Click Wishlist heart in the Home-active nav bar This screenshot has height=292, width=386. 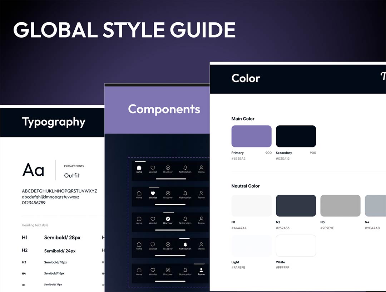click(x=153, y=168)
